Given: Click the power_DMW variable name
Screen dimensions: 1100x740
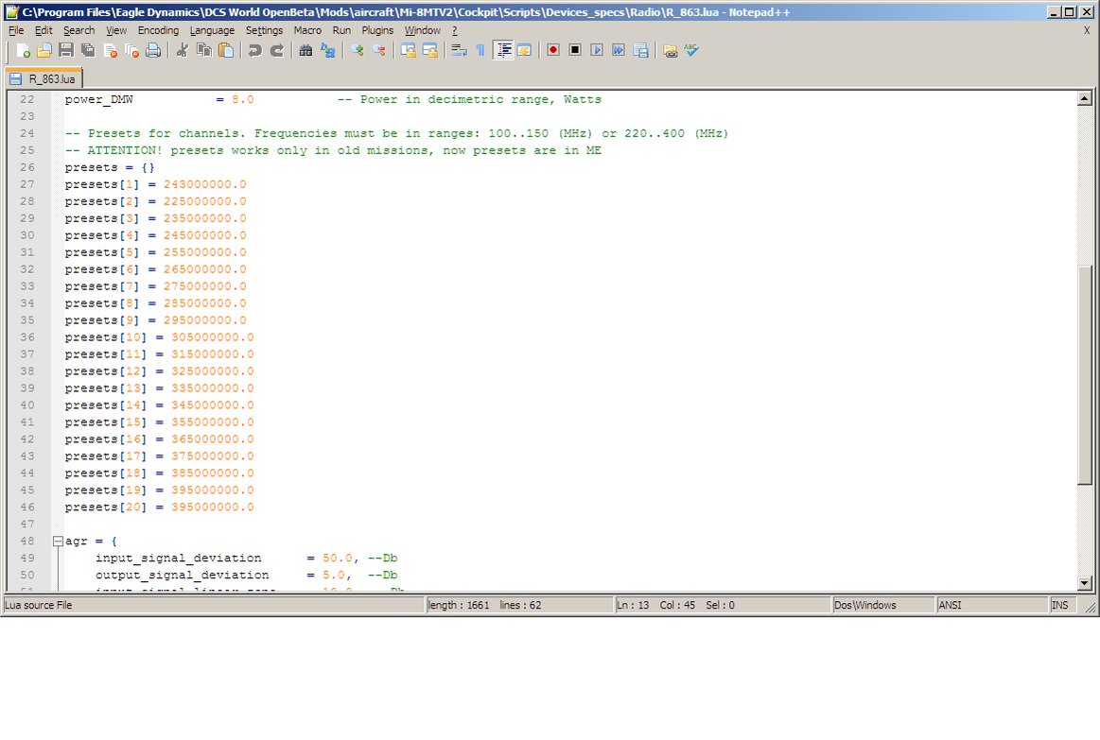Looking at the screenshot, I should pos(99,99).
